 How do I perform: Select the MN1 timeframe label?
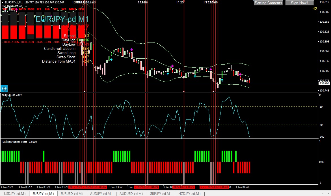pos(73,9)
